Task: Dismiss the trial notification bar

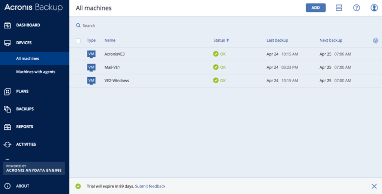Action: click(374, 186)
